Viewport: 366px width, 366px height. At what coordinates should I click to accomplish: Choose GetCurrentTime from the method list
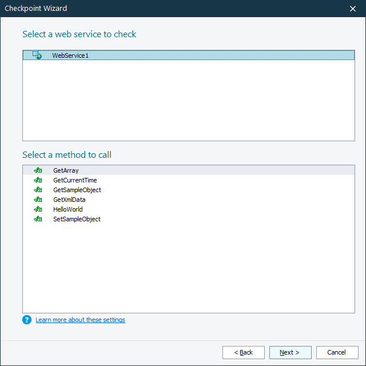click(x=75, y=180)
